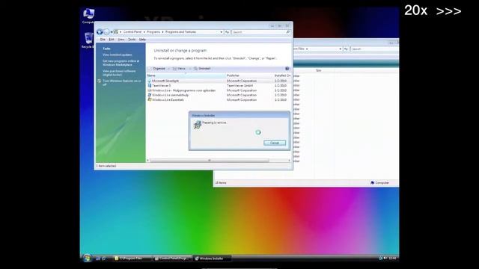The width and height of the screenshot is (479, 269).
Task: Open Turn Windows features on or off
Action: coord(122,83)
